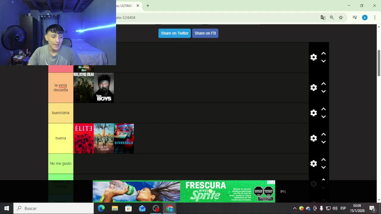This screenshot has width=381, height=214.
Task: Select the Riverdale poster
Action: pos(124,138)
